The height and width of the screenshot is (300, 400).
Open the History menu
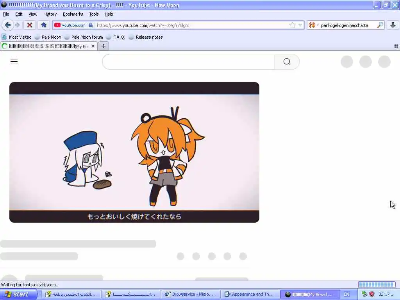(x=50, y=14)
